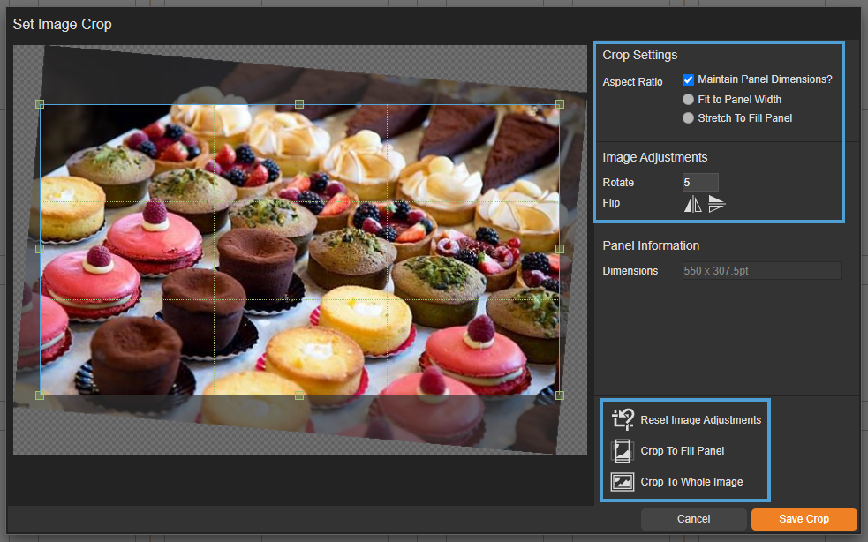The width and height of the screenshot is (868, 542).
Task: Click the top-right crop handle
Action: [x=560, y=104]
